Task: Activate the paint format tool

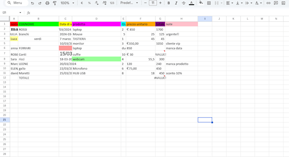Action: pyautogui.click(x=55, y=3)
